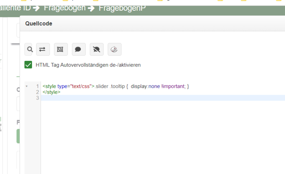Click the 'Quellcode' dialog title

pos(39,24)
